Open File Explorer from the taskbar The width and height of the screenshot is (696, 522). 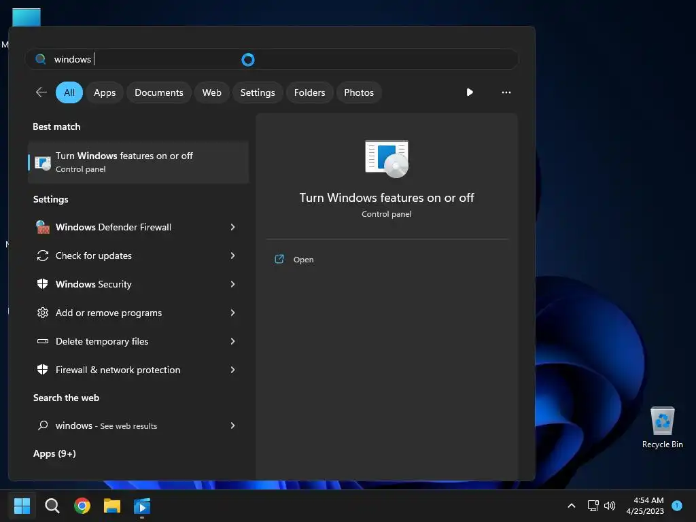pyautogui.click(x=112, y=506)
